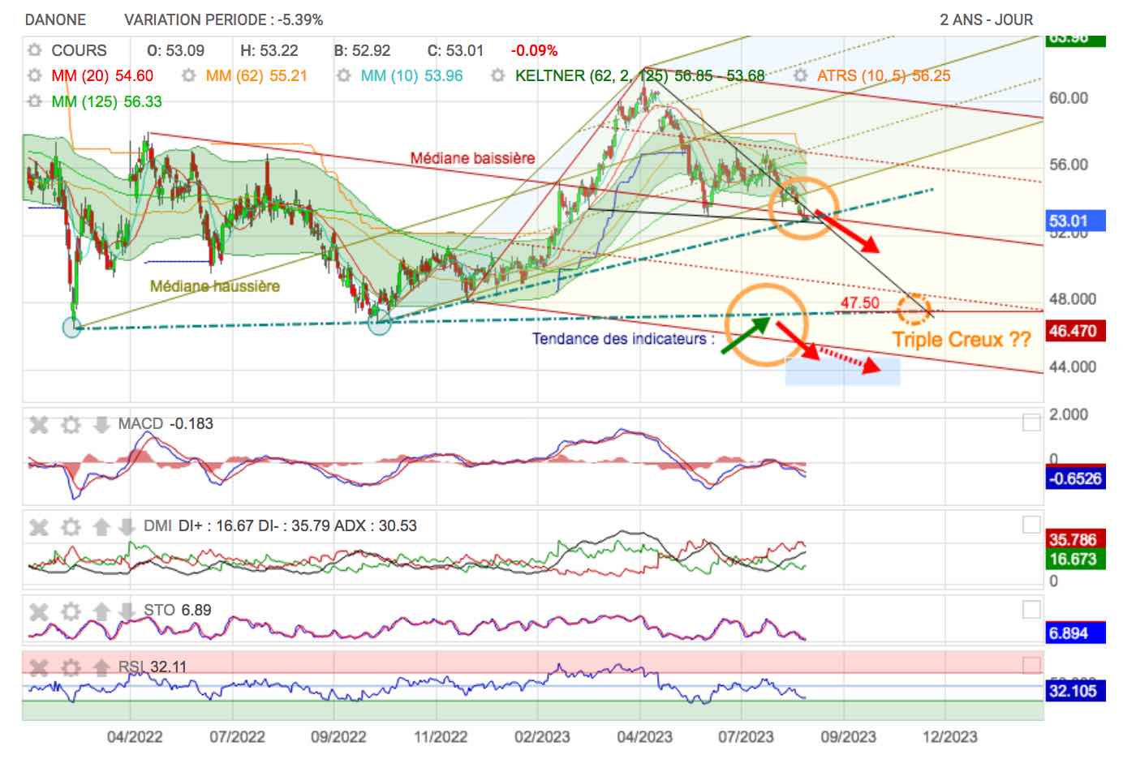This screenshot has width=1123, height=759.
Task: Select the MM (10) 53.96 legend
Action: point(411,75)
